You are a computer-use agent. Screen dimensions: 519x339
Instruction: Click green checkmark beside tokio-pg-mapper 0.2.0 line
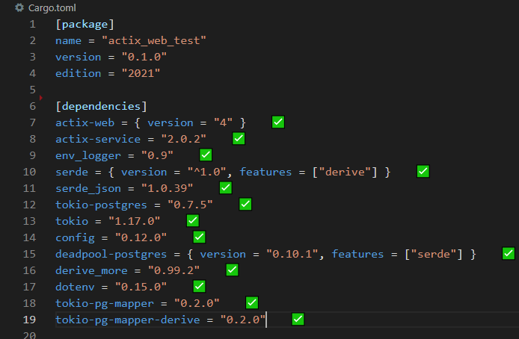click(x=252, y=302)
